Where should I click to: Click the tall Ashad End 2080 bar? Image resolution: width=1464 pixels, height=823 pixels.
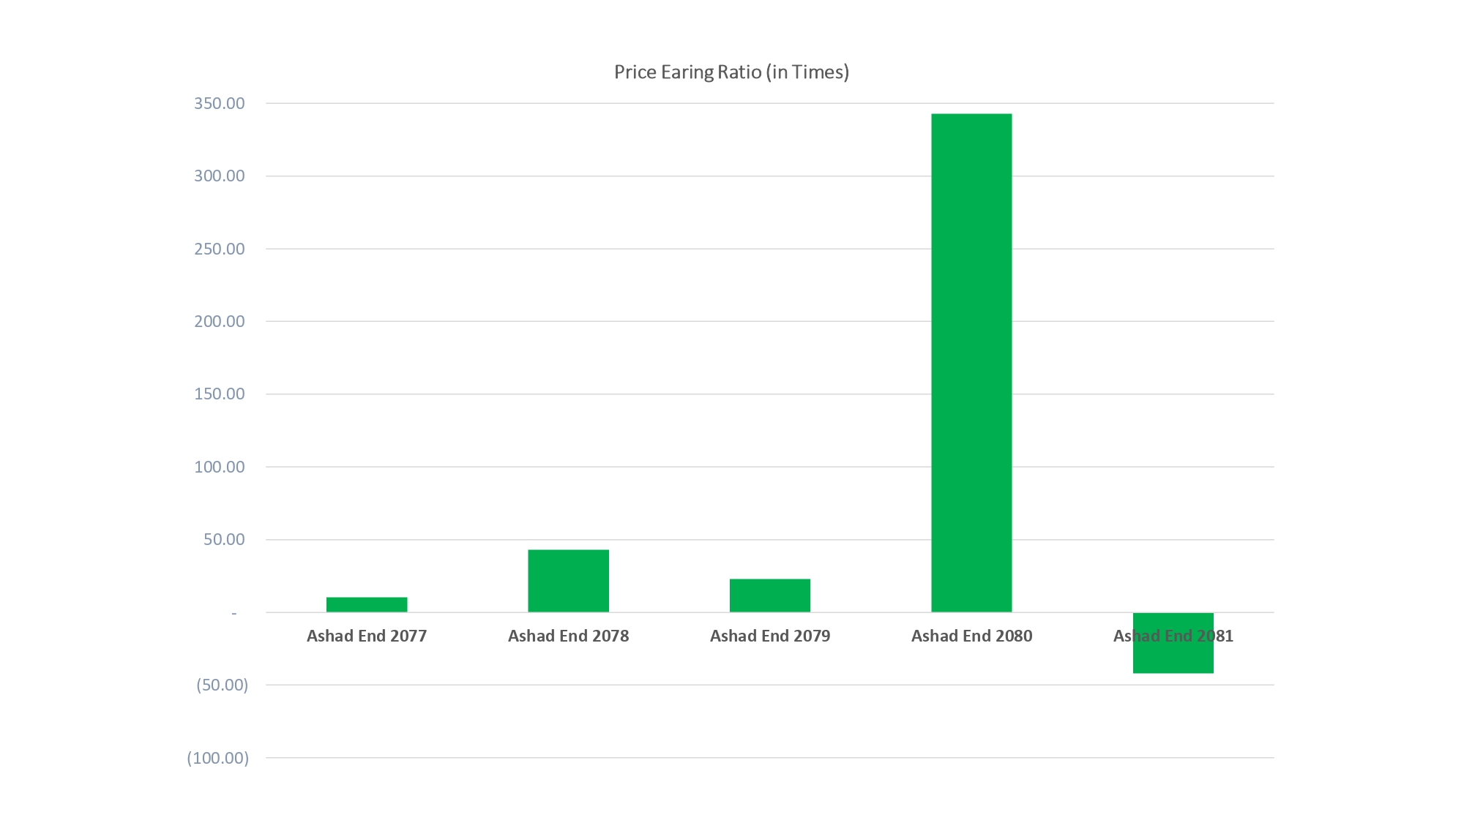click(x=971, y=363)
